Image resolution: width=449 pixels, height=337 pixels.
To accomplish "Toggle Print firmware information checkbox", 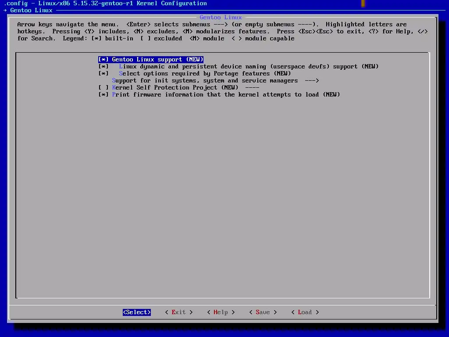I will [103, 95].
